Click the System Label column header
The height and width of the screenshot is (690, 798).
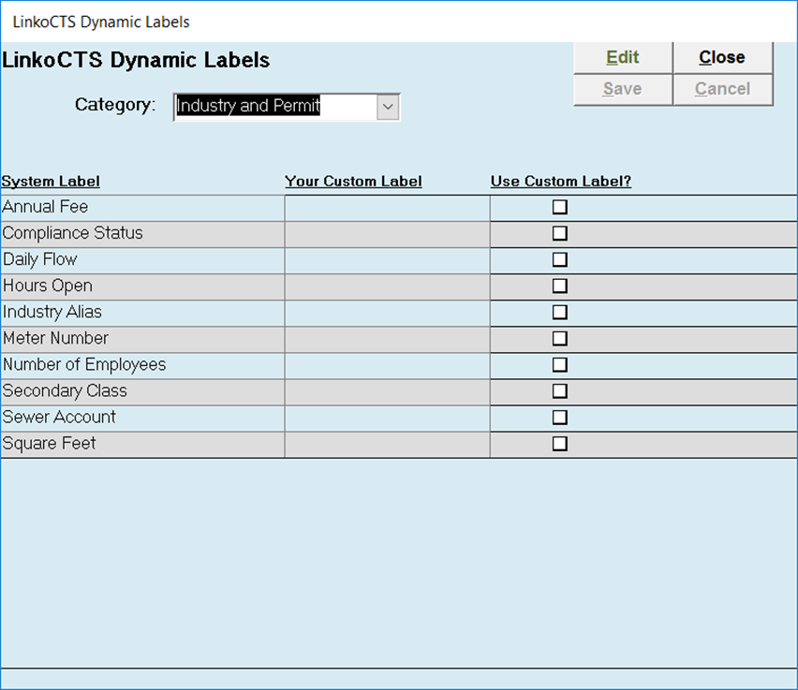tap(51, 181)
